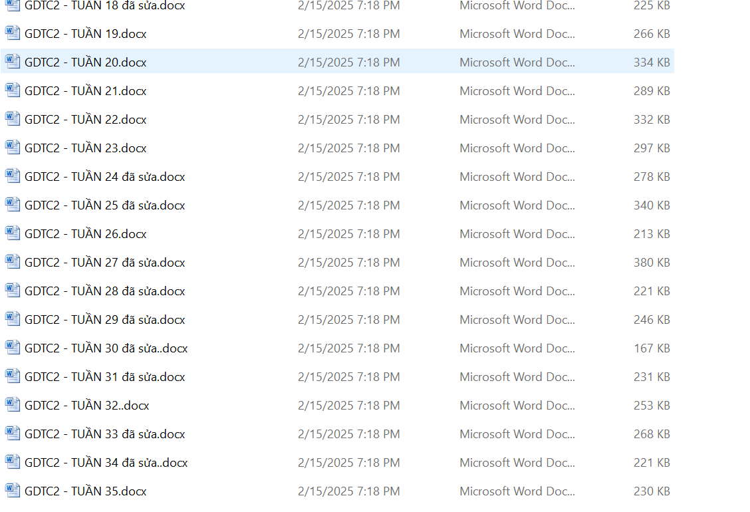750x512 pixels.
Task: Click the Word icon next to TUẦN 23.docx
Action: 13,148
